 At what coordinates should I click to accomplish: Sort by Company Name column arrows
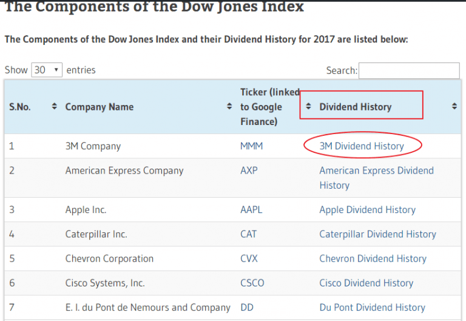pyautogui.click(x=229, y=106)
